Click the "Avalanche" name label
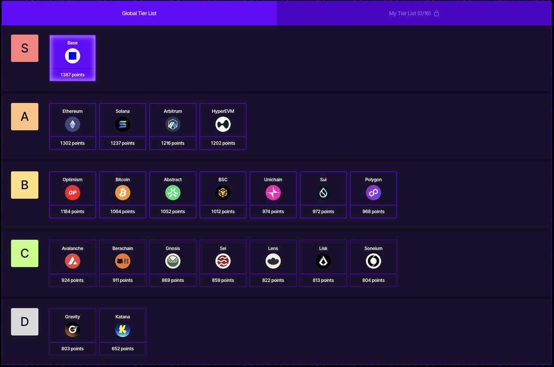 (x=72, y=248)
